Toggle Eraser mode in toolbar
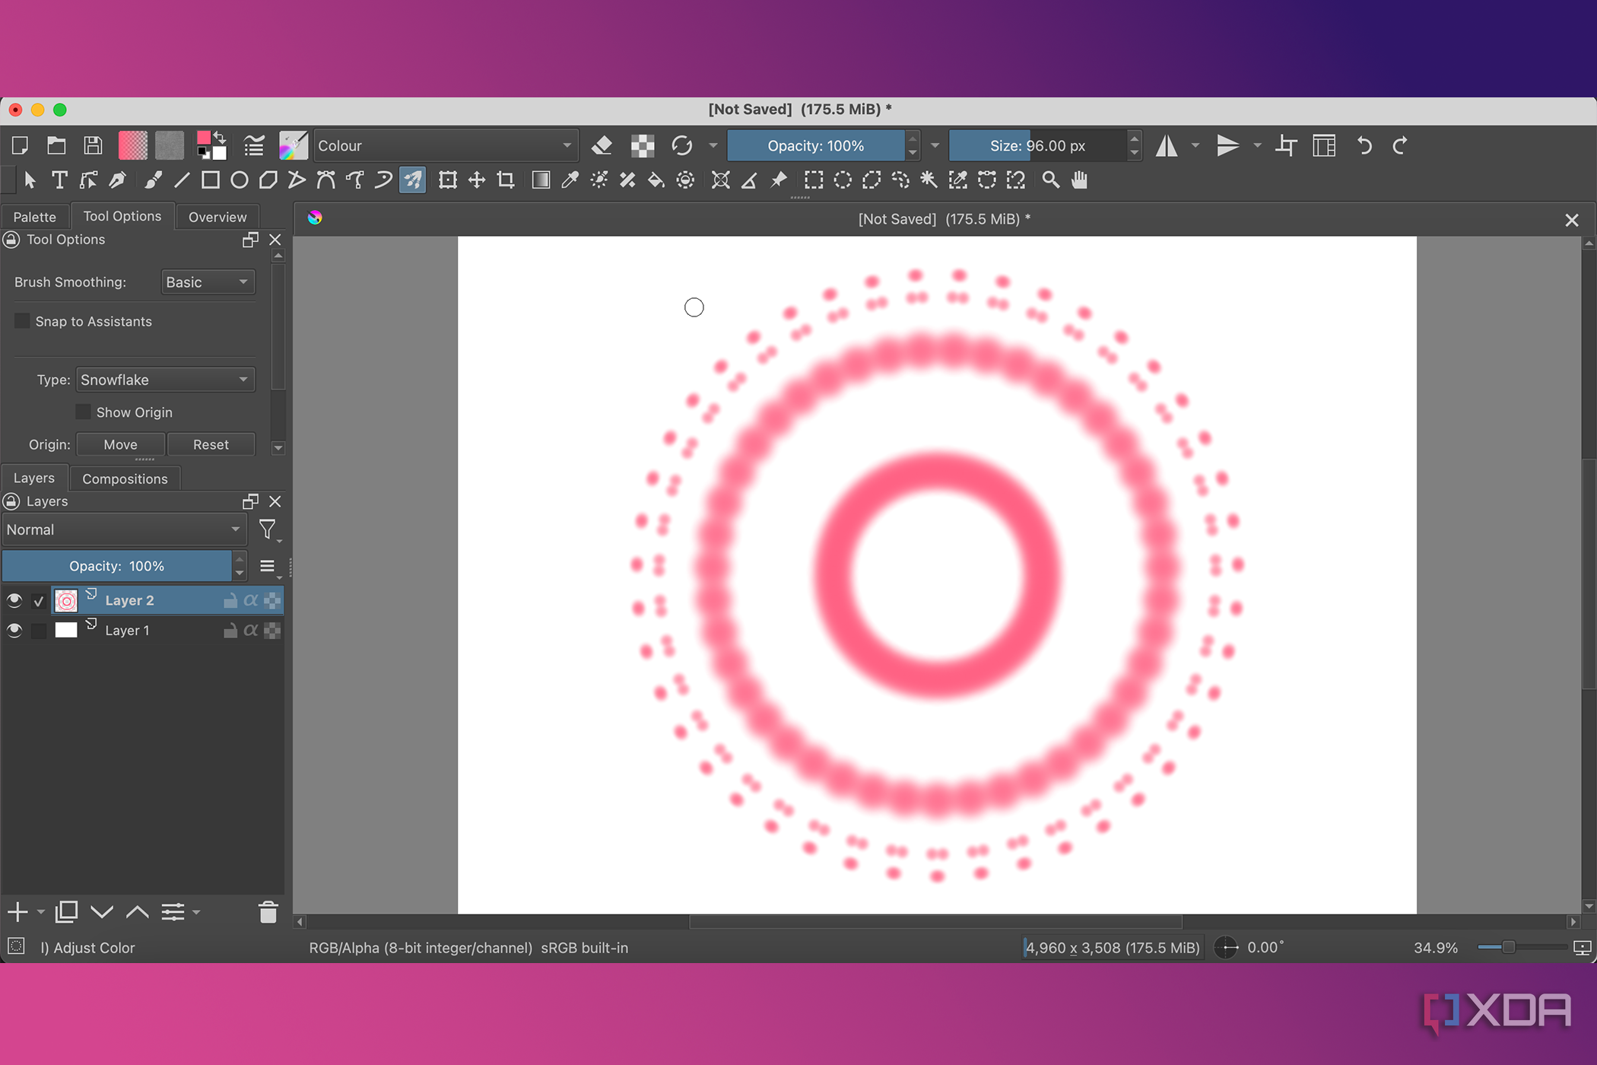Viewport: 1597px width, 1065px height. [602, 145]
